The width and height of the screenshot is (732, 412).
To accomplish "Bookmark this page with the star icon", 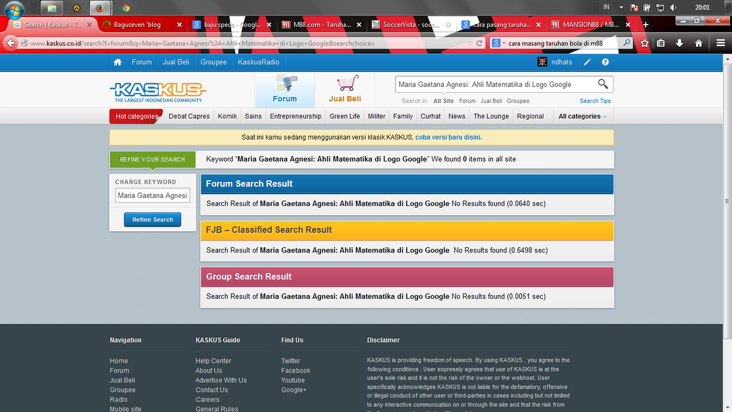I will (645, 43).
